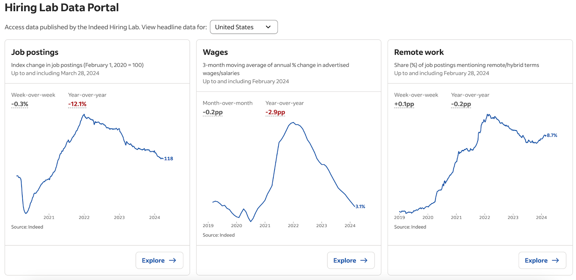Click the 8.7% data point label
576x280 pixels.
point(552,135)
